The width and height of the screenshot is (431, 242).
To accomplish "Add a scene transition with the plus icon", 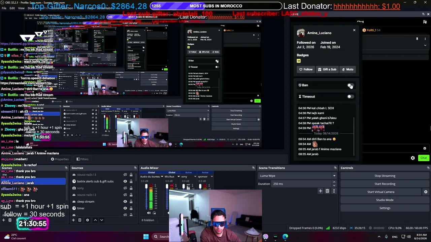I will 321,191.
